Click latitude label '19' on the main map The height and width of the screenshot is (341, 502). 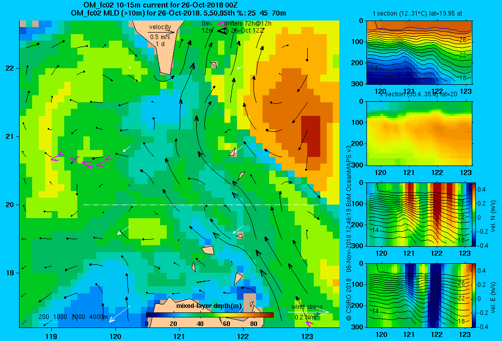pyautogui.click(x=9, y=273)
